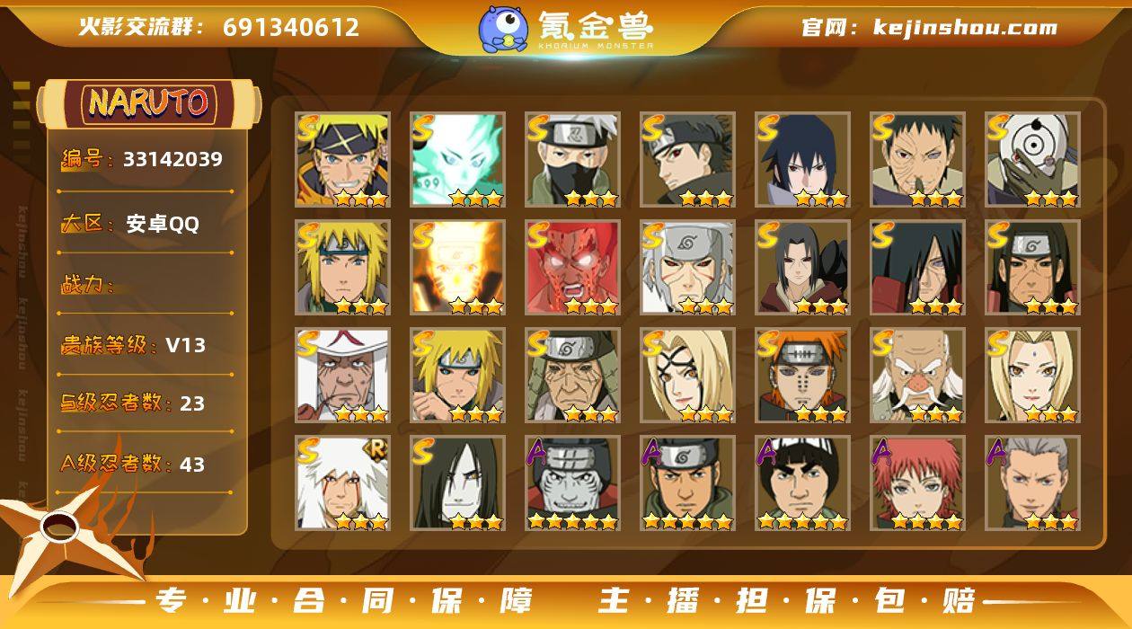The image size is (1132, 629).
Task: Choose the red-skinned Eight Gates Guy card
Action: coord(573,268)
